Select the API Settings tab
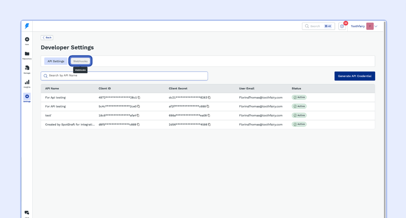This screenshot has width=406, height=218. tap(56, 61)
